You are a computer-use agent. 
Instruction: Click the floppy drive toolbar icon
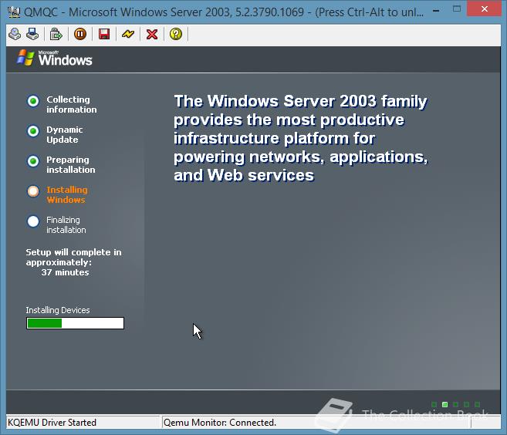click(x=32, y=34)
